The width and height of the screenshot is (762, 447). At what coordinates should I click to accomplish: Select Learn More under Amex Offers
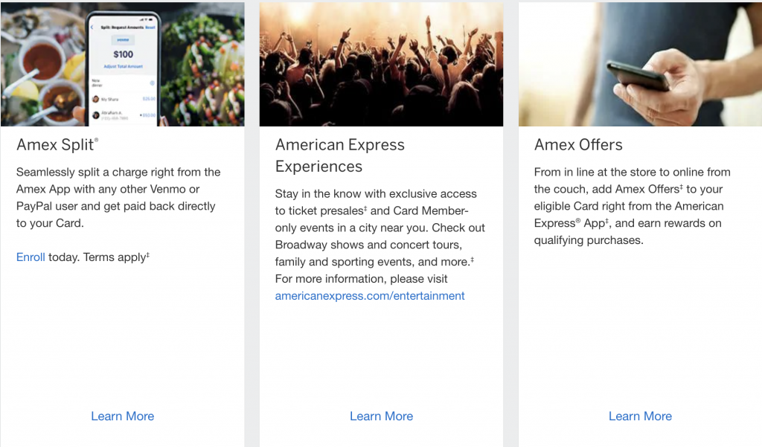click(x=640, y=416)
